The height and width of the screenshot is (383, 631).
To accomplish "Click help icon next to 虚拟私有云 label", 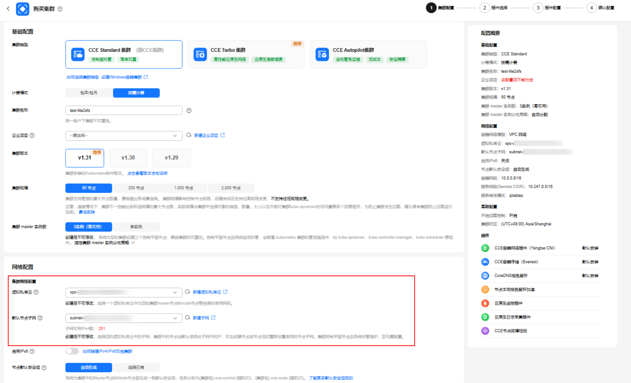I will click(36, 292).
